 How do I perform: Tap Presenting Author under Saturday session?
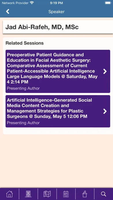point(23,88)
